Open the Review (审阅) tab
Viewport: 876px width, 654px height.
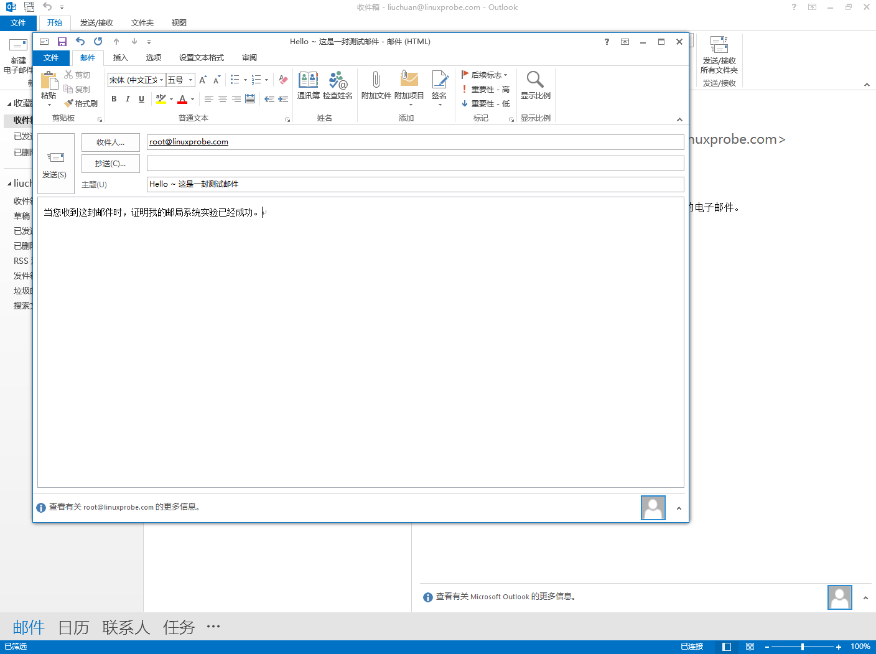(x=249, y=58)
